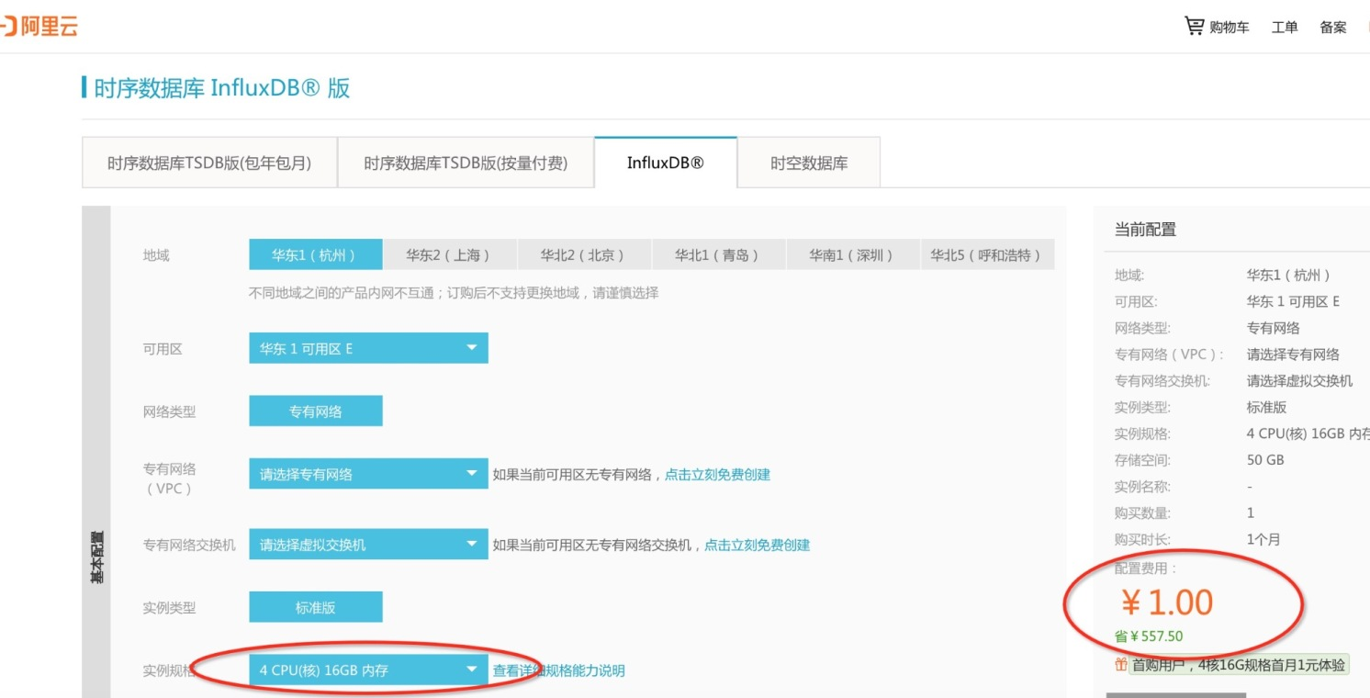Open the 工单 link in the header
Image resolution: width=1370 pixels, height=698 pixels.
point(1285,28)
